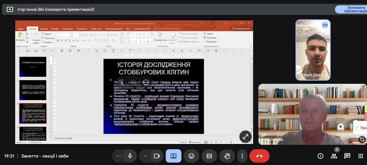367x165 pixels.
Task: Open the Дизайн tab in PowerPoint
Action: coord(55,29)
